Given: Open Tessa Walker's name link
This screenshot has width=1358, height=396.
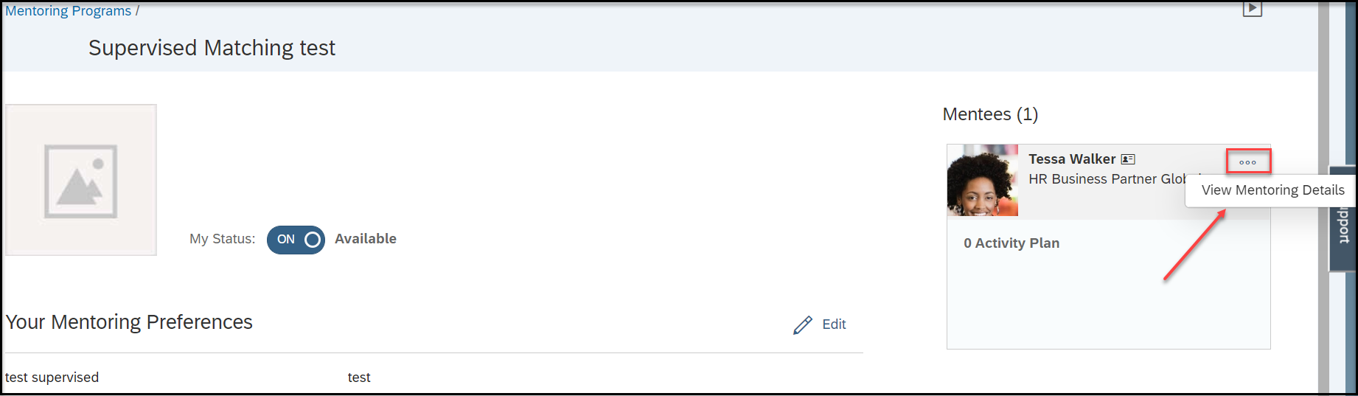Looking at the screenshot, I should tap(1072, 159).
